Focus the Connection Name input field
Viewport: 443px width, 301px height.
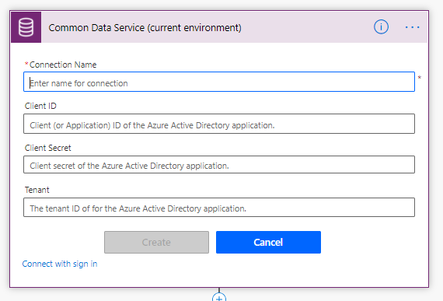tap(219, 82)
